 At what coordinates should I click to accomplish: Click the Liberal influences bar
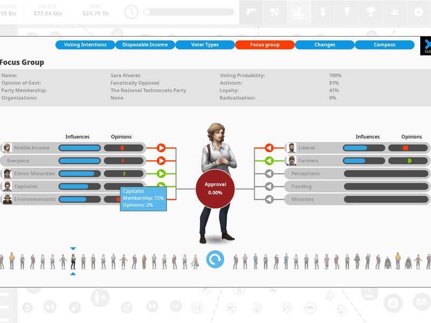click(x=364, y=148)
